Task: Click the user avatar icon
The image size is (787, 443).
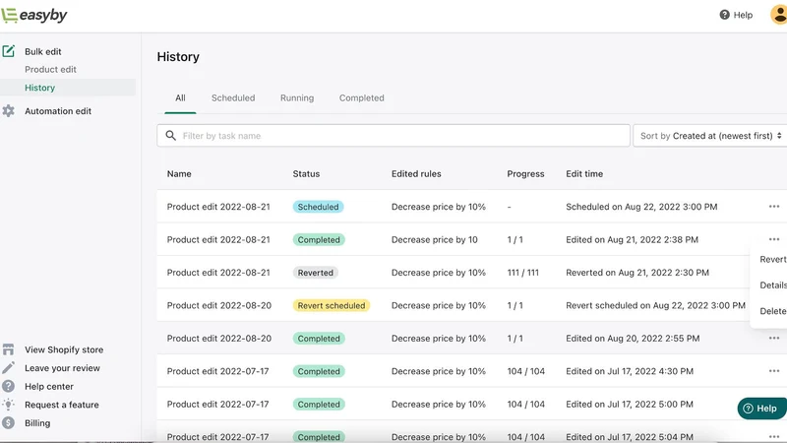Action: point(778,15)
